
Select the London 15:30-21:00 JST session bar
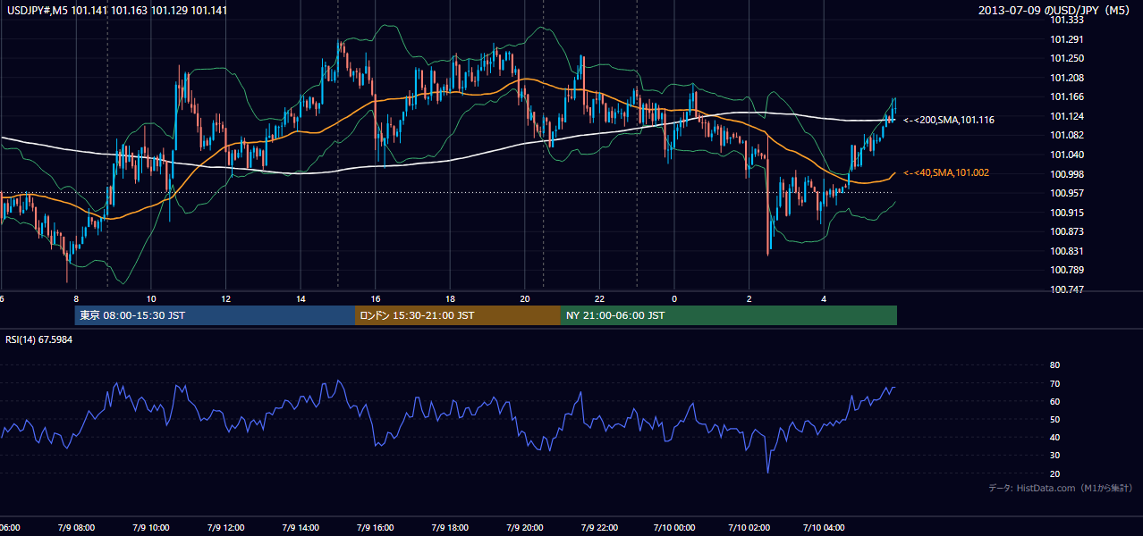click(x=457, y=315)
